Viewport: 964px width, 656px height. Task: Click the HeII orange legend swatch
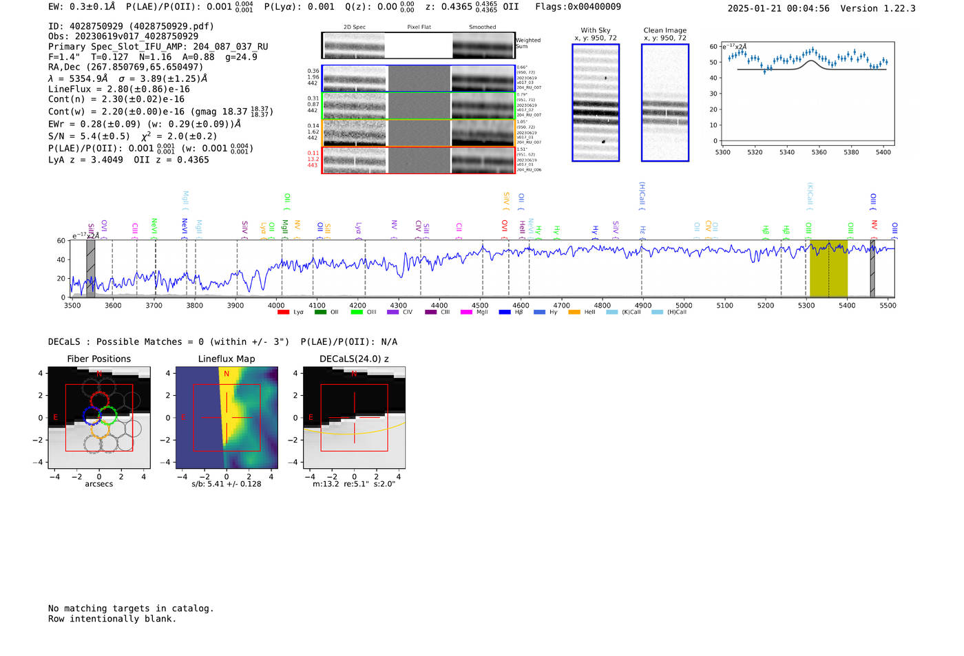click(x=574, y=312)
